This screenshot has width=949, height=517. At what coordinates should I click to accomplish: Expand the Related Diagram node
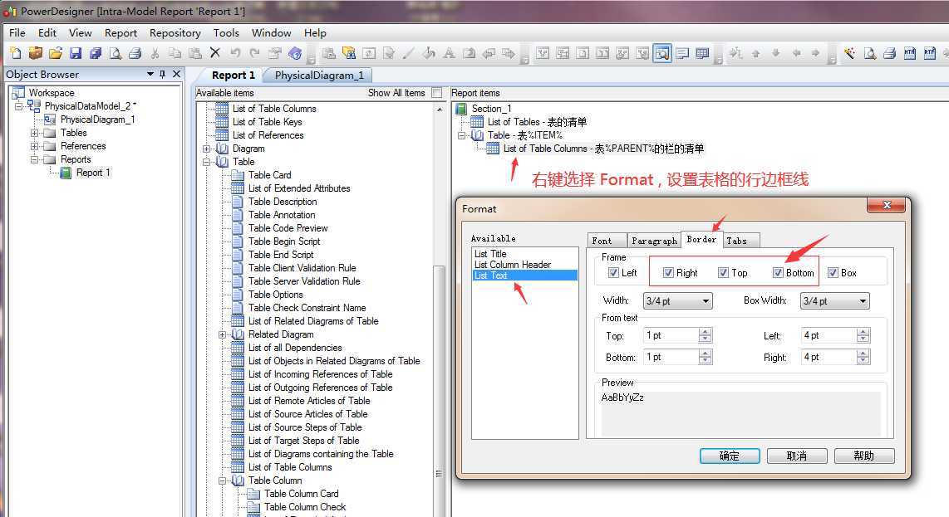222,334
